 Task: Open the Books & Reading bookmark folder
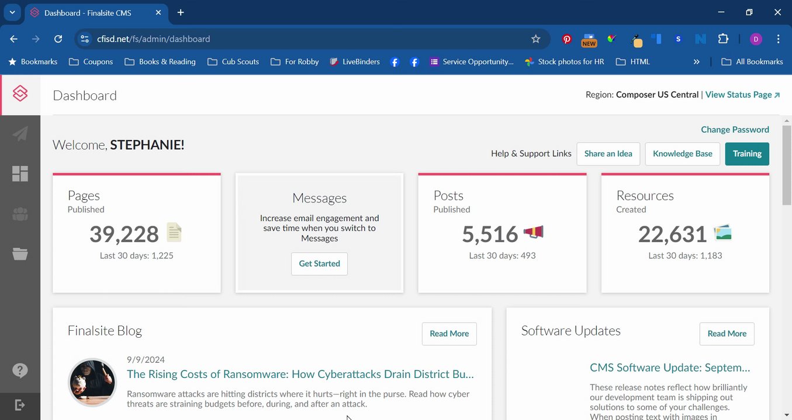tap(160, 61)
